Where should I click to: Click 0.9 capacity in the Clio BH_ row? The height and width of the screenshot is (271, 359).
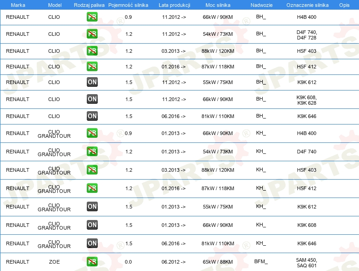(128, 17)
